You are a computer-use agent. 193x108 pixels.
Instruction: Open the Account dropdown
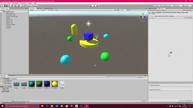coord(170,6)
